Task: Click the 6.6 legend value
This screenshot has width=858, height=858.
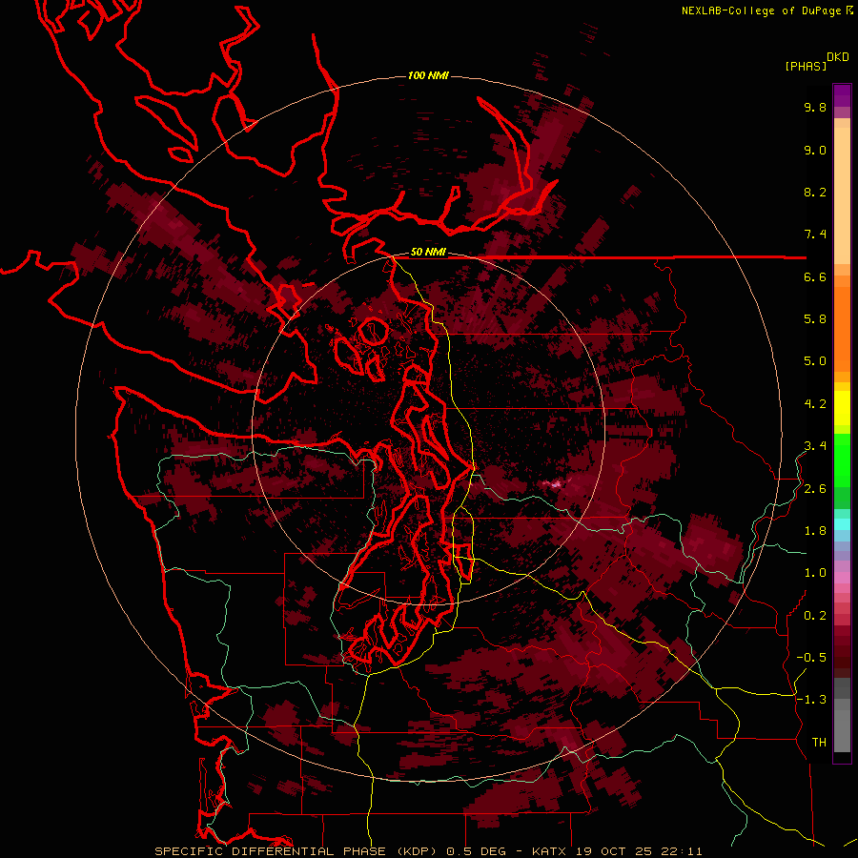Action: pos(815,276)
